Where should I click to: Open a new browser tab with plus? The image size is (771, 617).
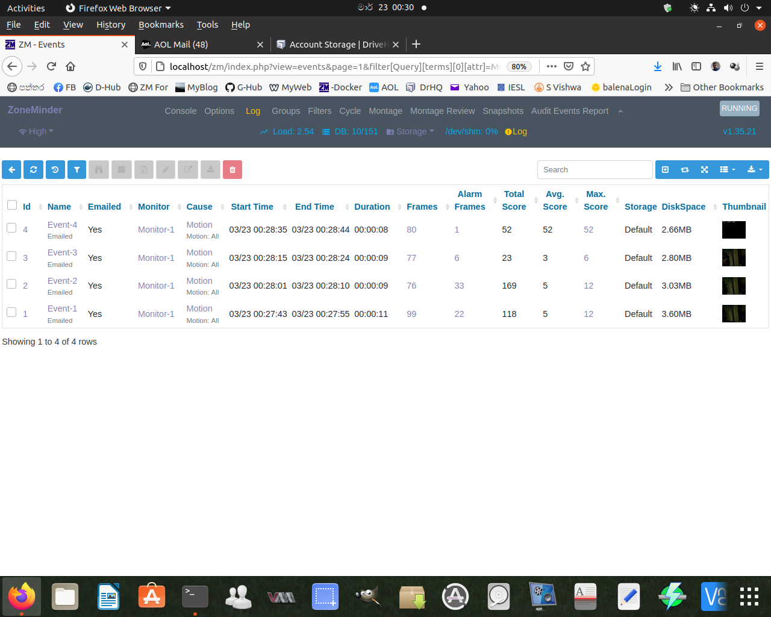tap(416, 44)
